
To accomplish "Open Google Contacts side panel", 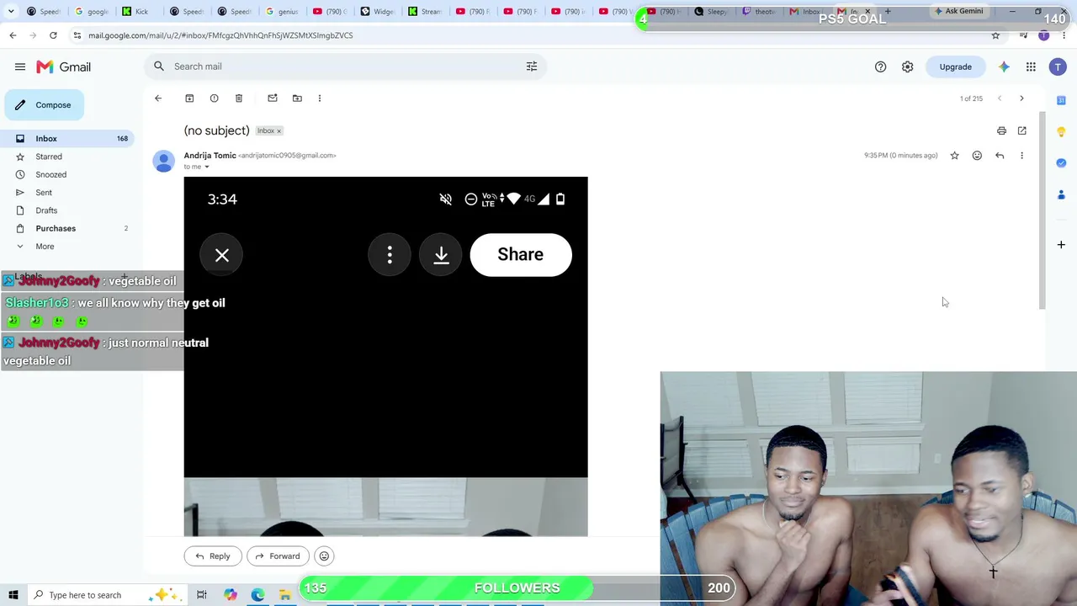I will [1061, 195].
